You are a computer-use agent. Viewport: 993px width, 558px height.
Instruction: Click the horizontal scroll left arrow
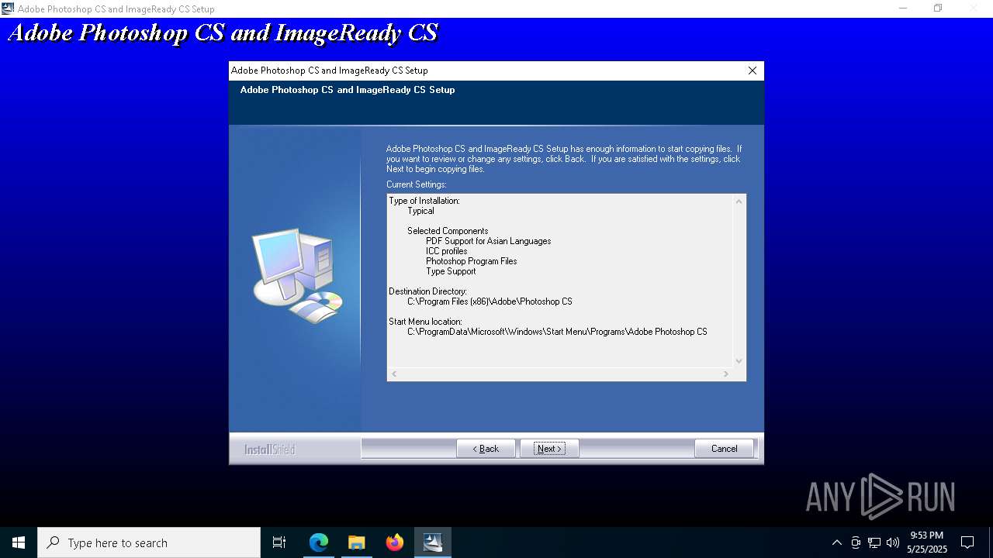394,374
